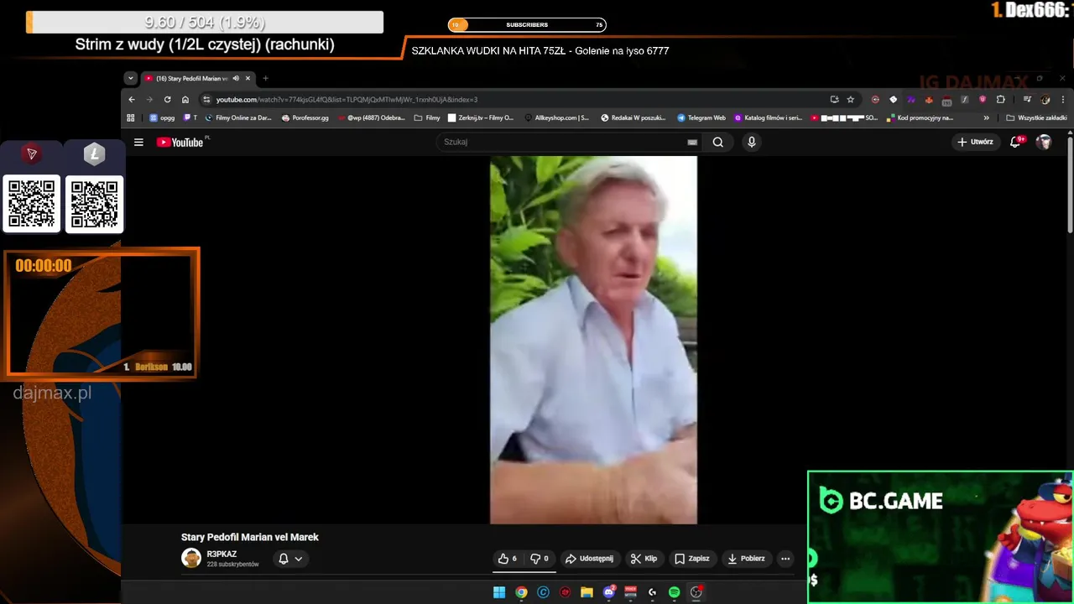
Task: Expand the subscription notification bell dropdown
Action: (290, 559)
